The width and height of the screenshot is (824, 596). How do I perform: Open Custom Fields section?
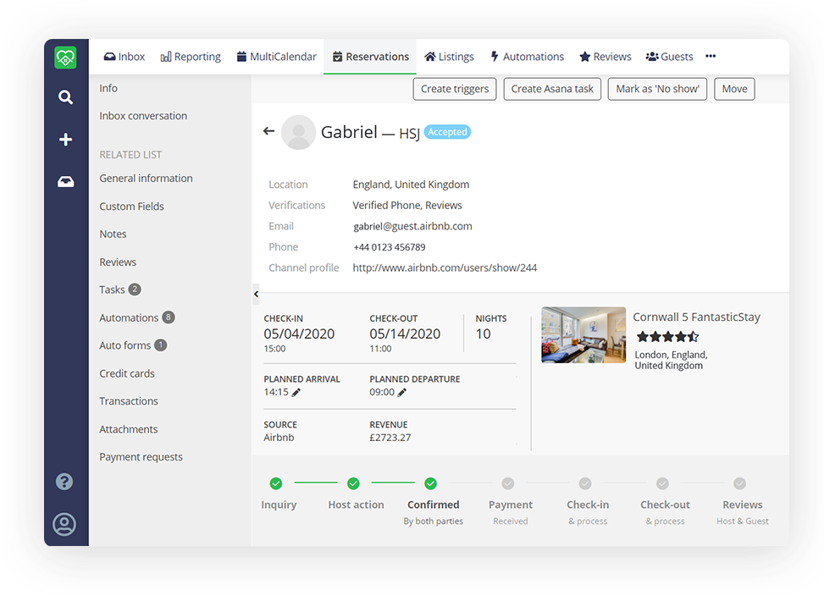click(131, 207)
